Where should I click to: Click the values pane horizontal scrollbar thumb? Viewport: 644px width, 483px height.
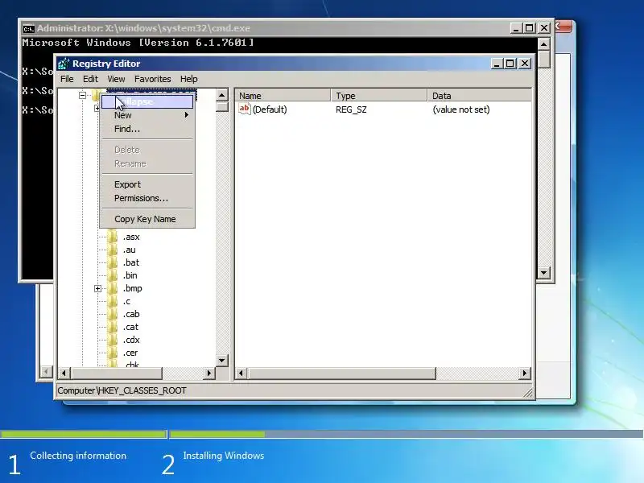click(341, 373)
